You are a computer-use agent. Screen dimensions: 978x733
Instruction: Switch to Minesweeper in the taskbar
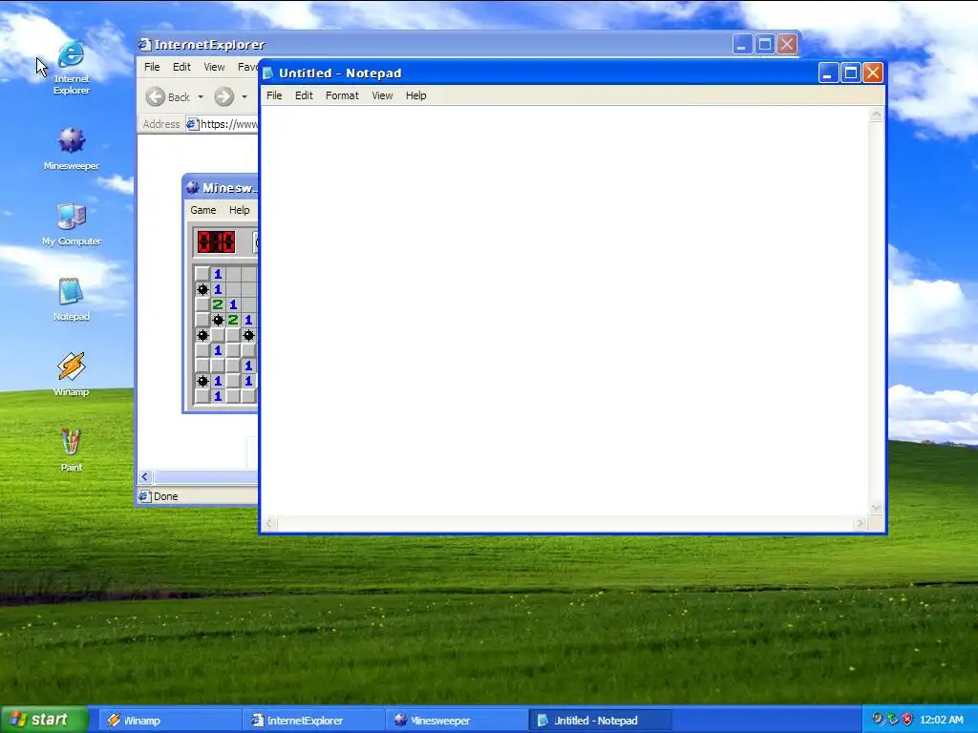point(457,721)
